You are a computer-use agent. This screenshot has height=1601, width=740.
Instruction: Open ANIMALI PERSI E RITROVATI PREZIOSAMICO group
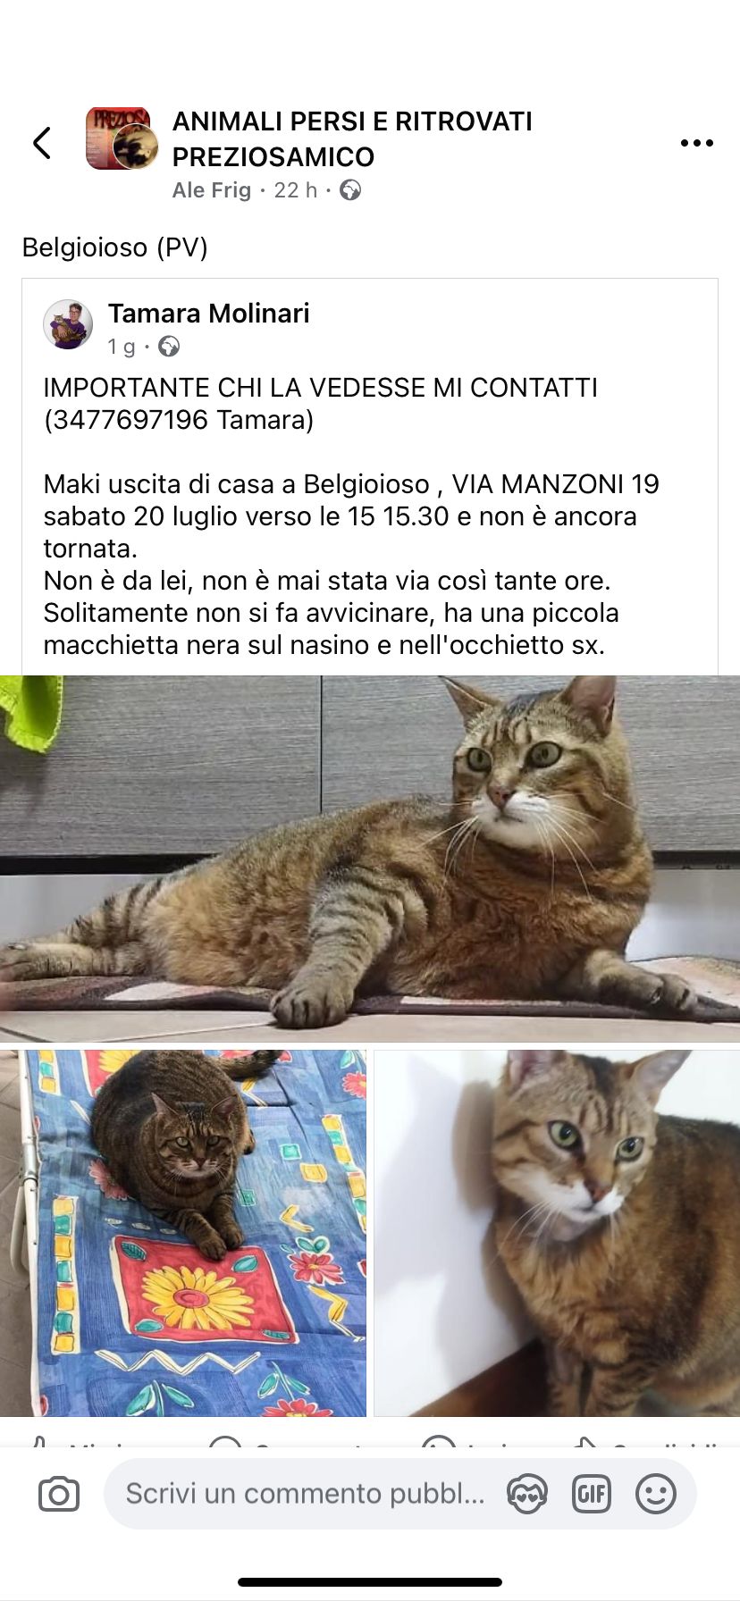[352, 138]
